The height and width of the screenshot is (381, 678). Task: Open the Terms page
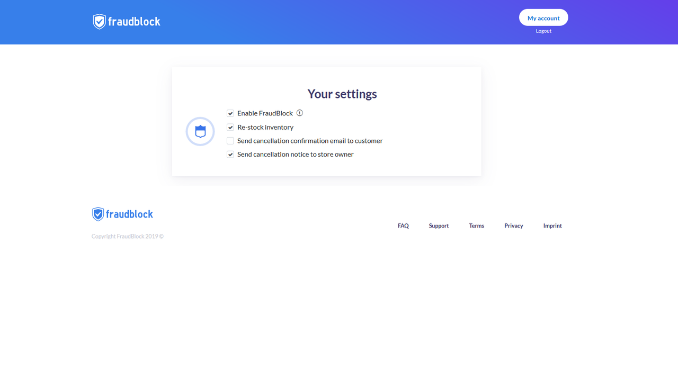coord(477,226)
